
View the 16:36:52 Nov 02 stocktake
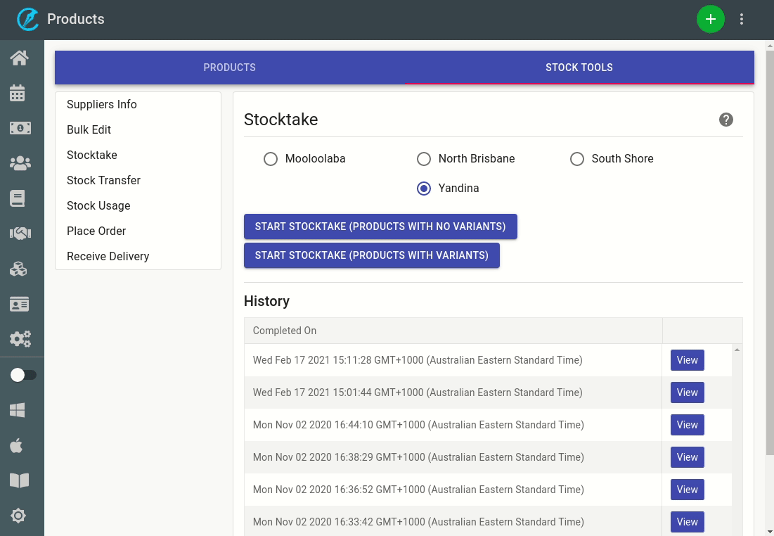coord(687,490)
